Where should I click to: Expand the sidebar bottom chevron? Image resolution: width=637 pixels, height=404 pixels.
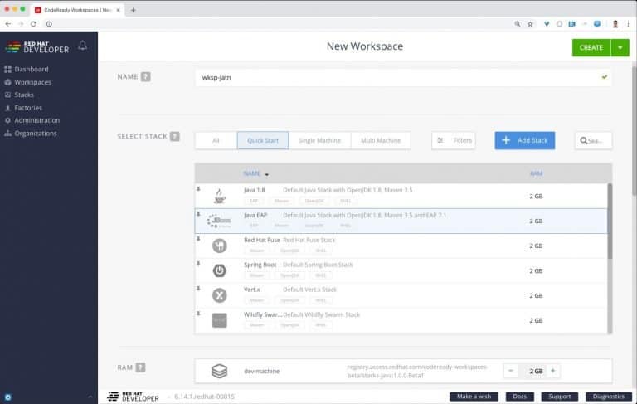click(90, 397)
